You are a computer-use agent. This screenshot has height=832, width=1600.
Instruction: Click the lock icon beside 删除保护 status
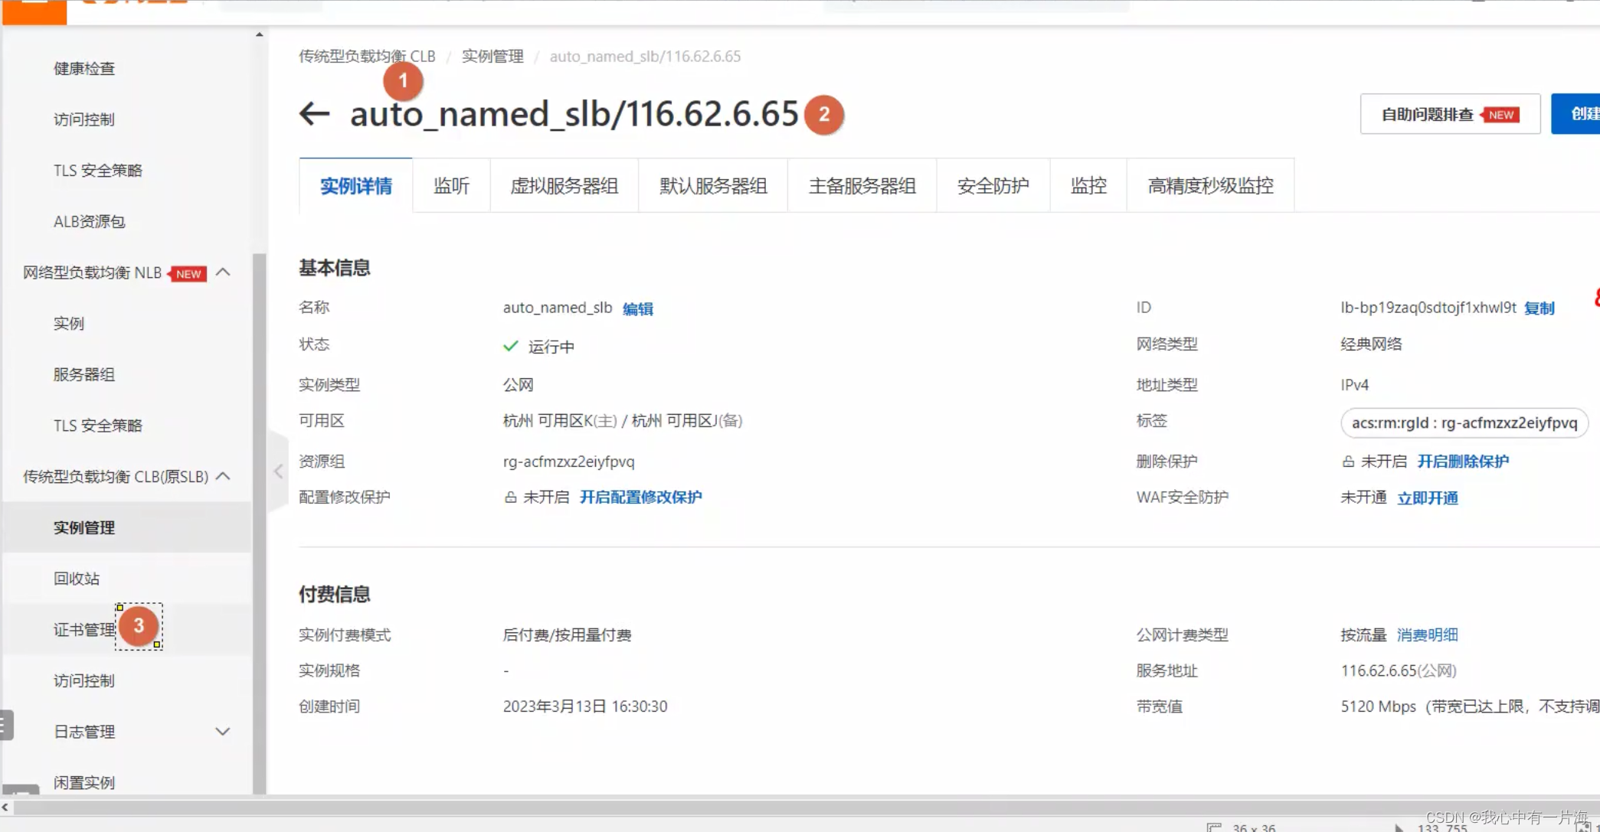click(1348, 462)
